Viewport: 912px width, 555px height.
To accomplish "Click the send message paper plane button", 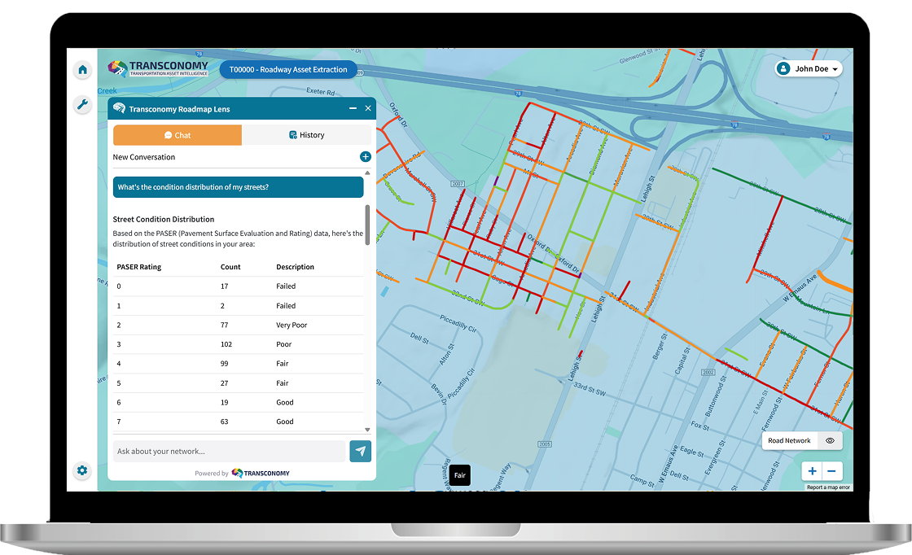I will [360, 452].
